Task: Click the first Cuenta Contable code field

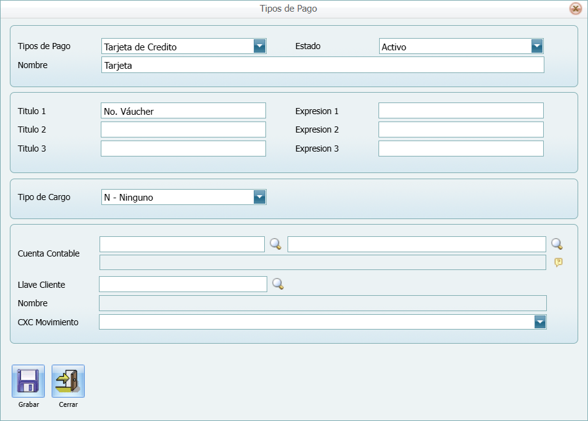Action: pyautogui.click(x=182, y=244)
